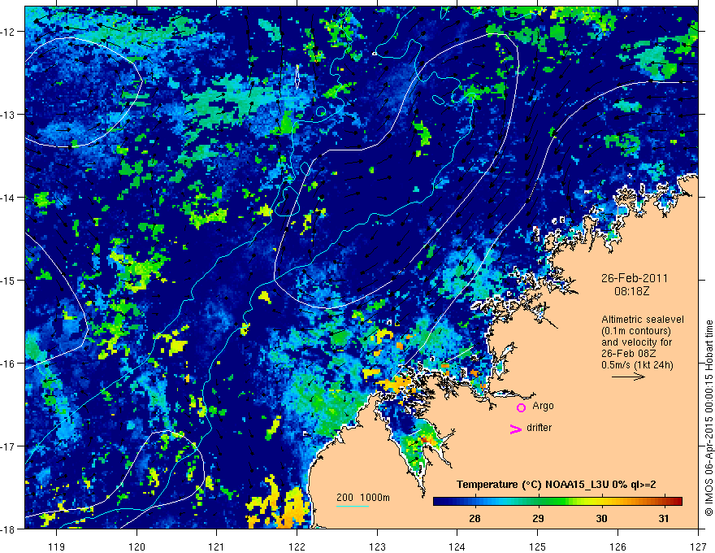Click the latitude axis label -13
The height and width of the screenshot is (553, 715).
point(9,115)
